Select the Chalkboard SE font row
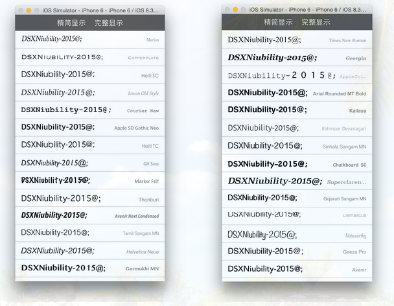The width and height of the screenshot is (394, 306). [x=297, y=164]
